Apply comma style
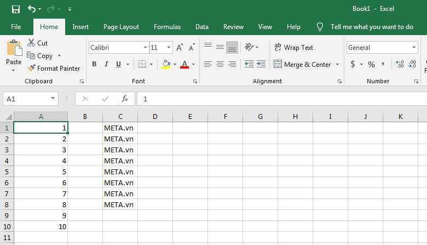 click(383, 64)
